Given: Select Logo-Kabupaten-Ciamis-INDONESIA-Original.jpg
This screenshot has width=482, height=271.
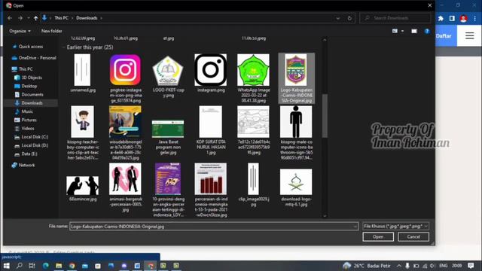Looking at the screenshot, I should coord(296,78).
